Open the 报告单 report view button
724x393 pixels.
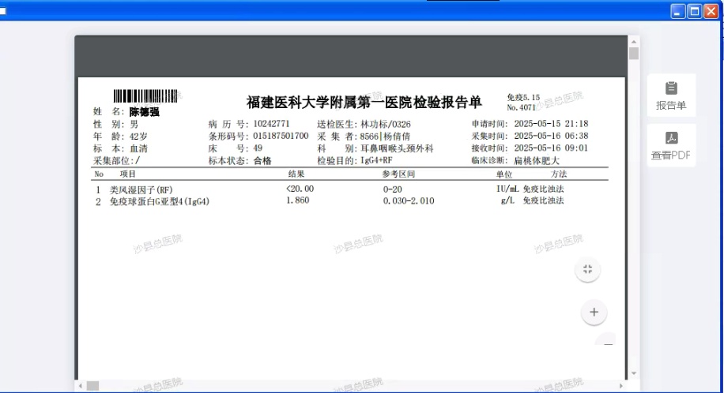[671, 95]
